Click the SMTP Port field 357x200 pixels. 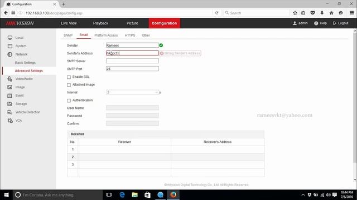point(132,69)
